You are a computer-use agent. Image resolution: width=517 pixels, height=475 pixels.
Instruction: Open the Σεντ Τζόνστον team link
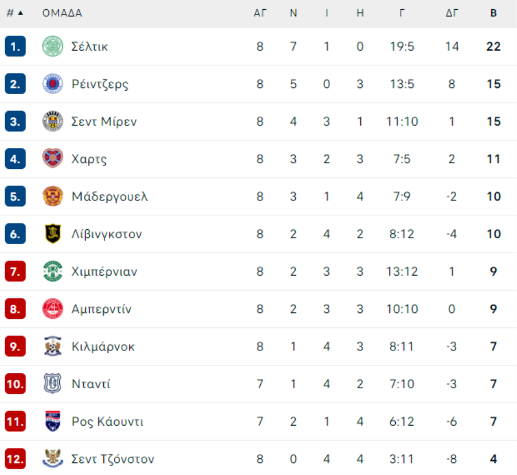113,459
